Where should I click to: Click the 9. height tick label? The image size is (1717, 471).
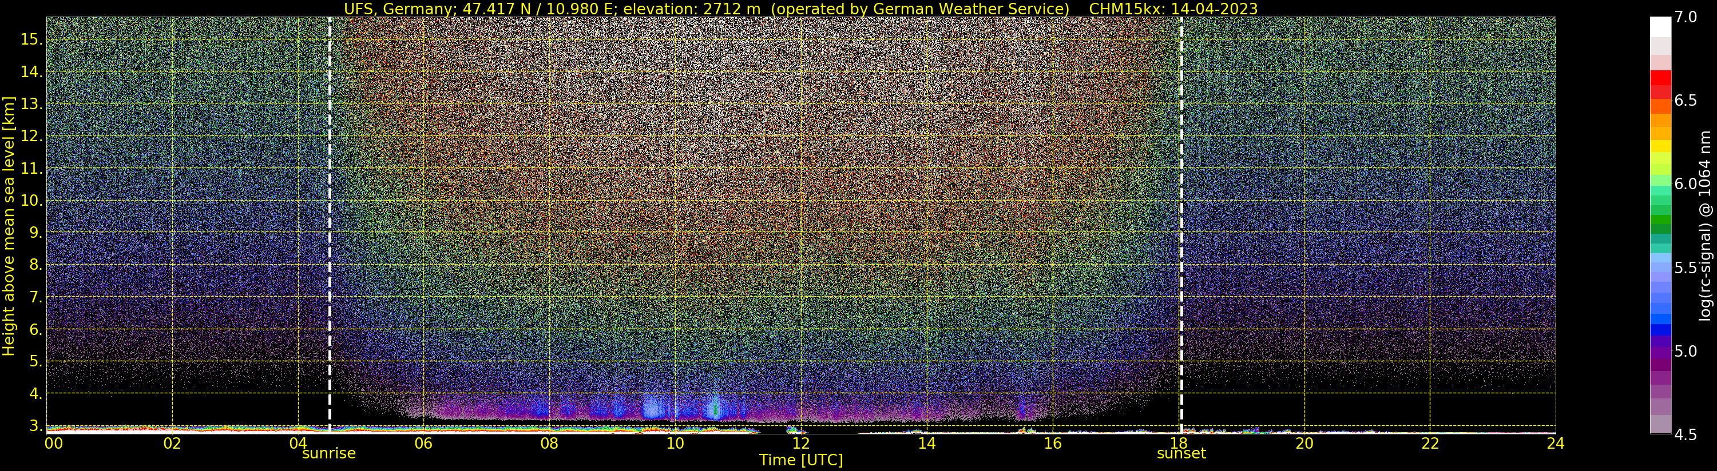click(36, 233)
